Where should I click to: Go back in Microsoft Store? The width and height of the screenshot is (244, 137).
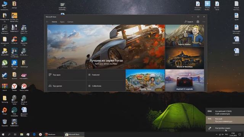pyautogui.click(x=47, y=22)
